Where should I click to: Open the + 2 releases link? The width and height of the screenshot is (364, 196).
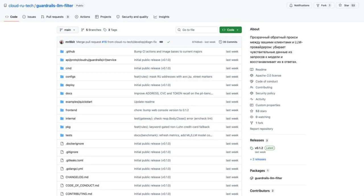[x=258, y=159]
